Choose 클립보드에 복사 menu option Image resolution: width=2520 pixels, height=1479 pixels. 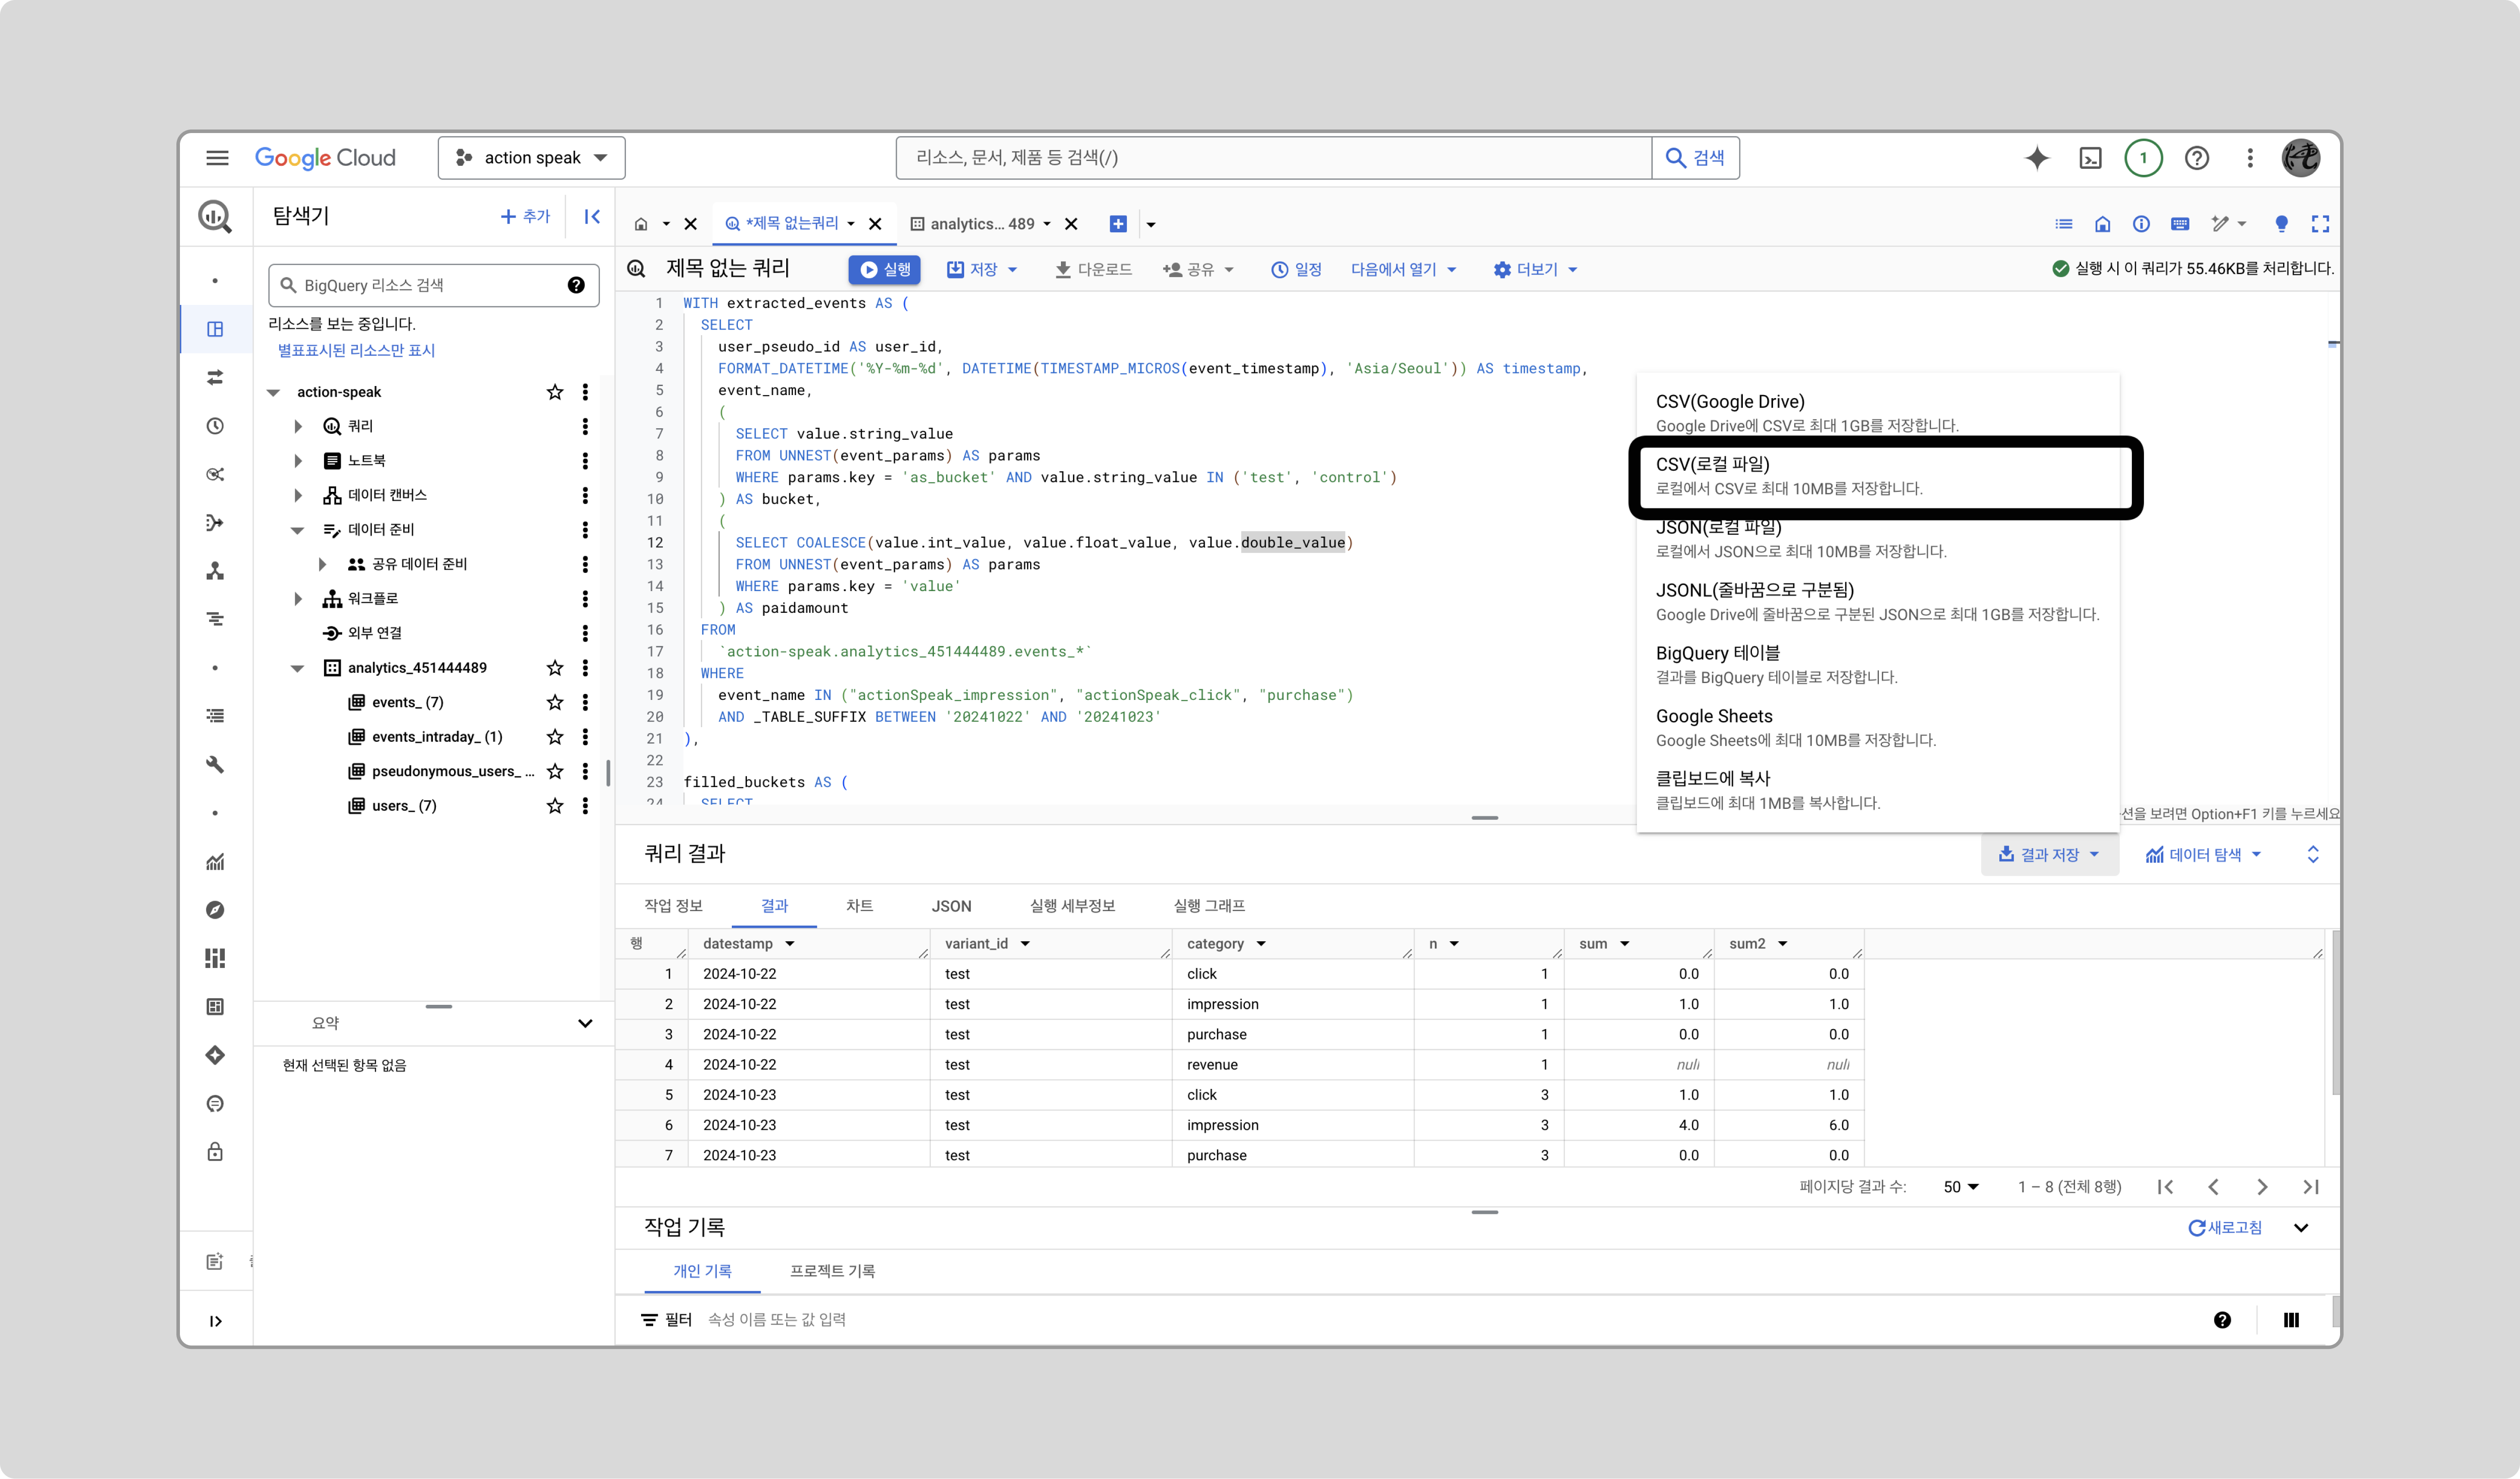1878,790
